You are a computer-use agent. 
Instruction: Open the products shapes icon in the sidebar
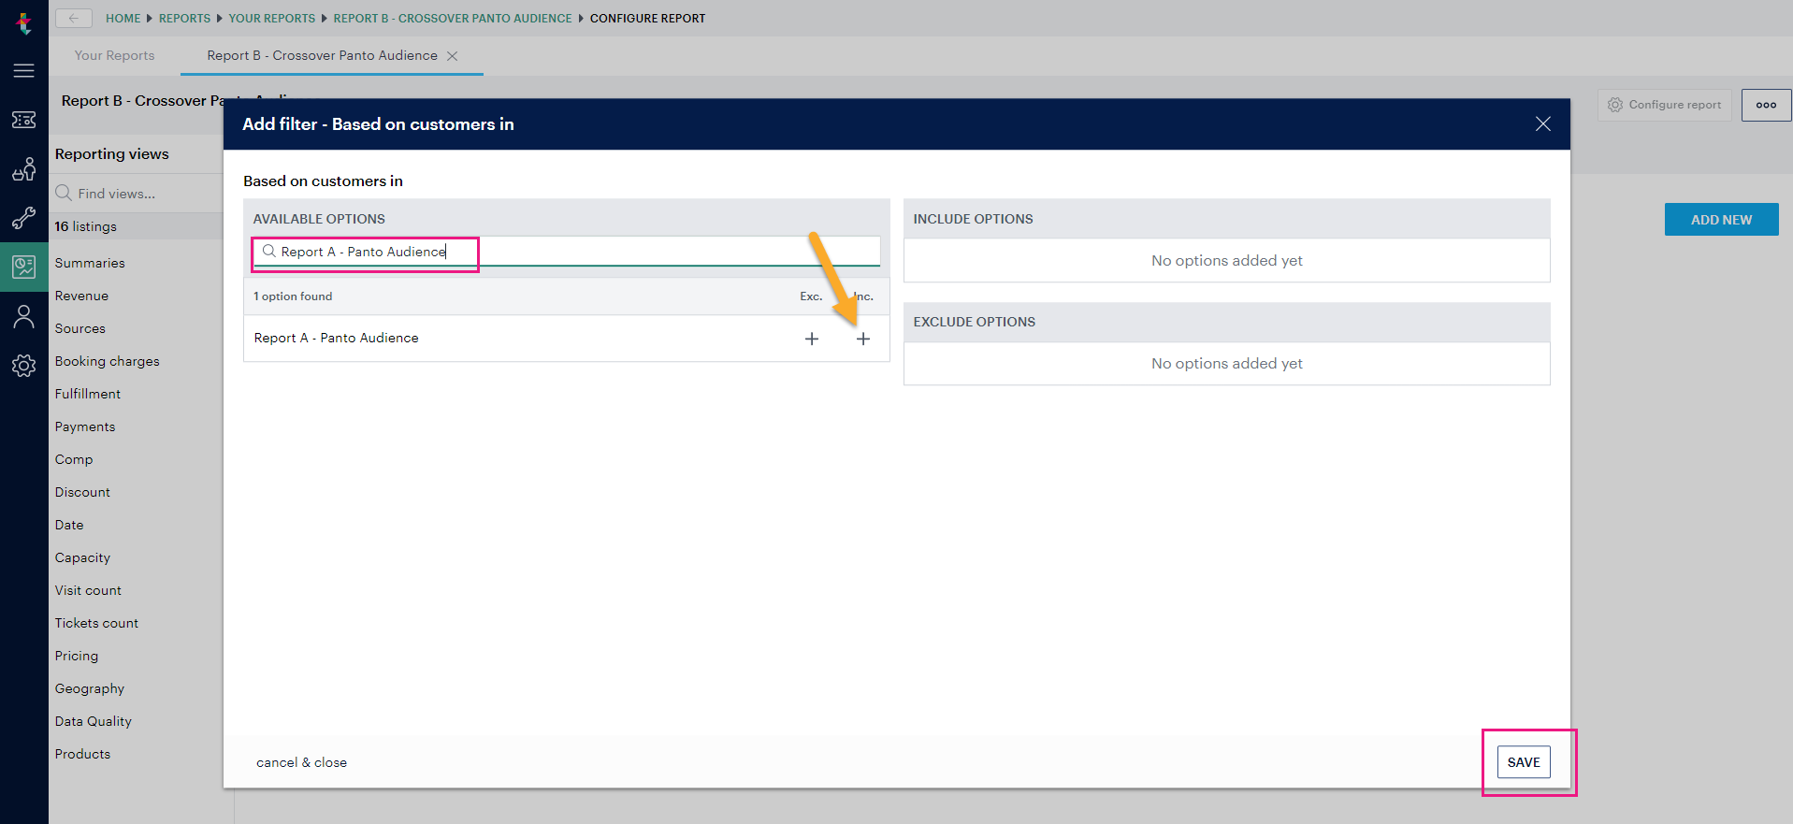point(24,169)
